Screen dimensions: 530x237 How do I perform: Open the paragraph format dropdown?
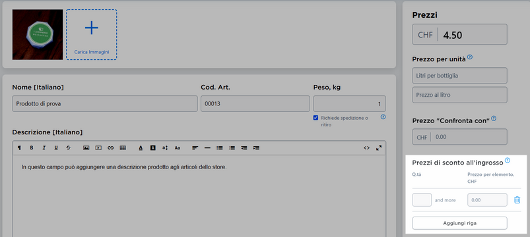[19, 147]
